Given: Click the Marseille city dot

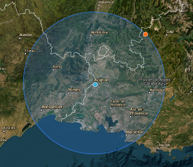Looking at the screenshot, I should coord(127,135).
